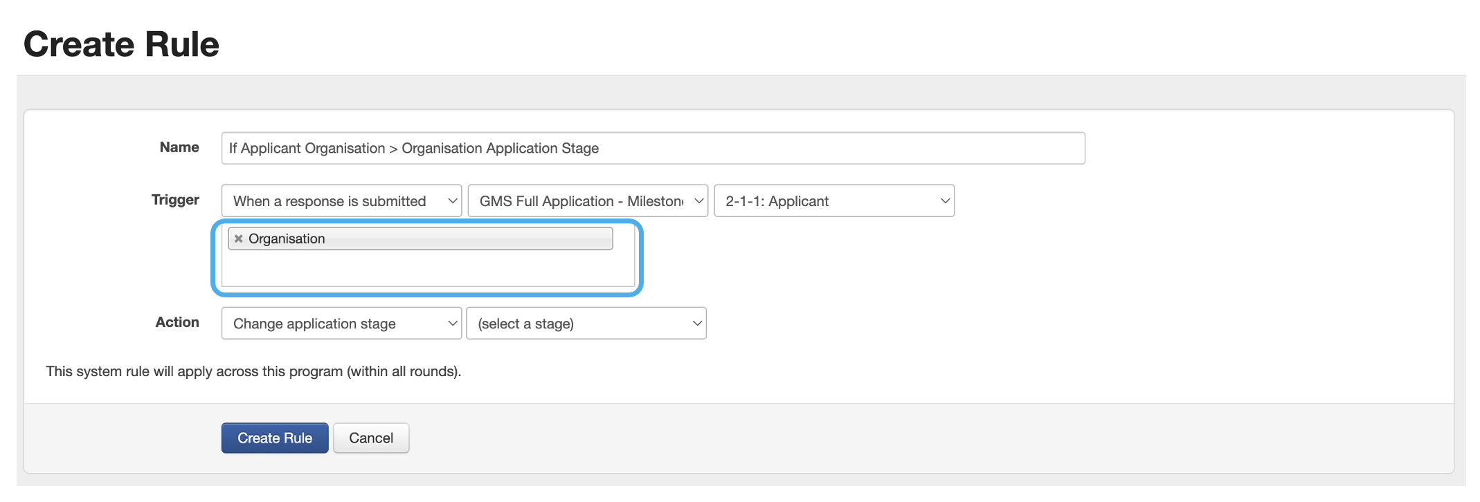Remove the Organisation tag via its x icon
The width and height of the screenshot is (1480, 502).
click(238, 239)
